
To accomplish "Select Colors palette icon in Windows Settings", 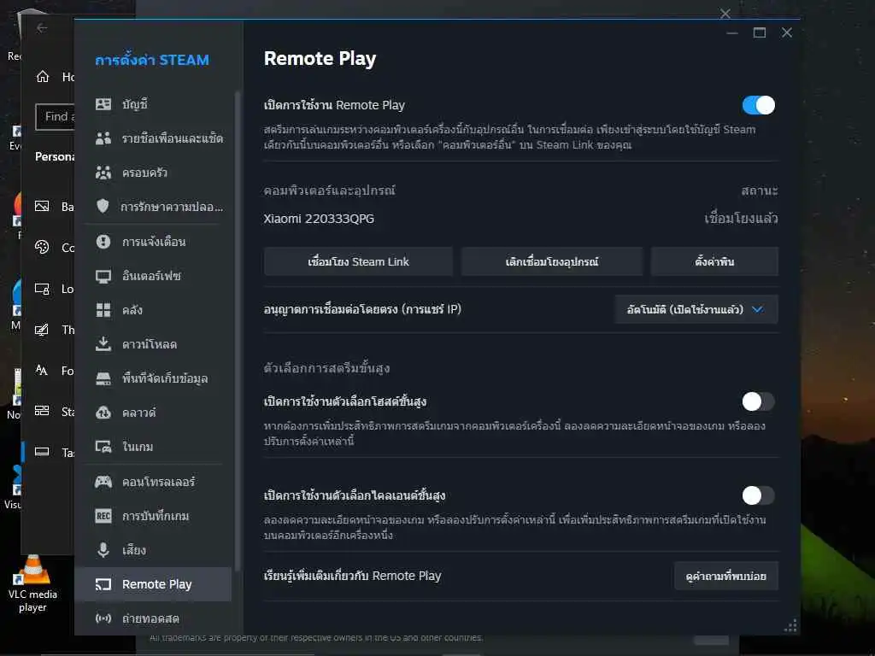I will (x=42, y=247).
